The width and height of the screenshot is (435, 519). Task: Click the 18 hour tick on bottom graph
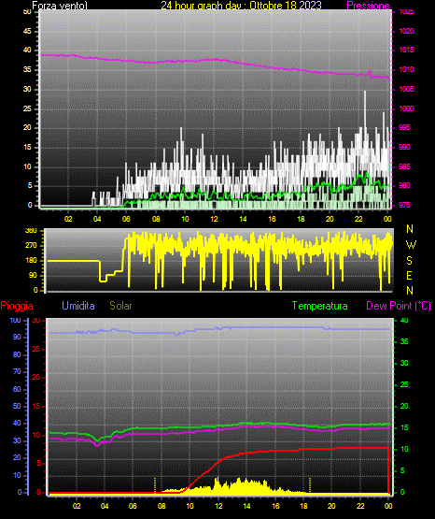coord(303,506)
